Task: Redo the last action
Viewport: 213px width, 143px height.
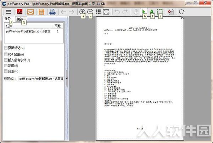Action: tap(125, 12)
